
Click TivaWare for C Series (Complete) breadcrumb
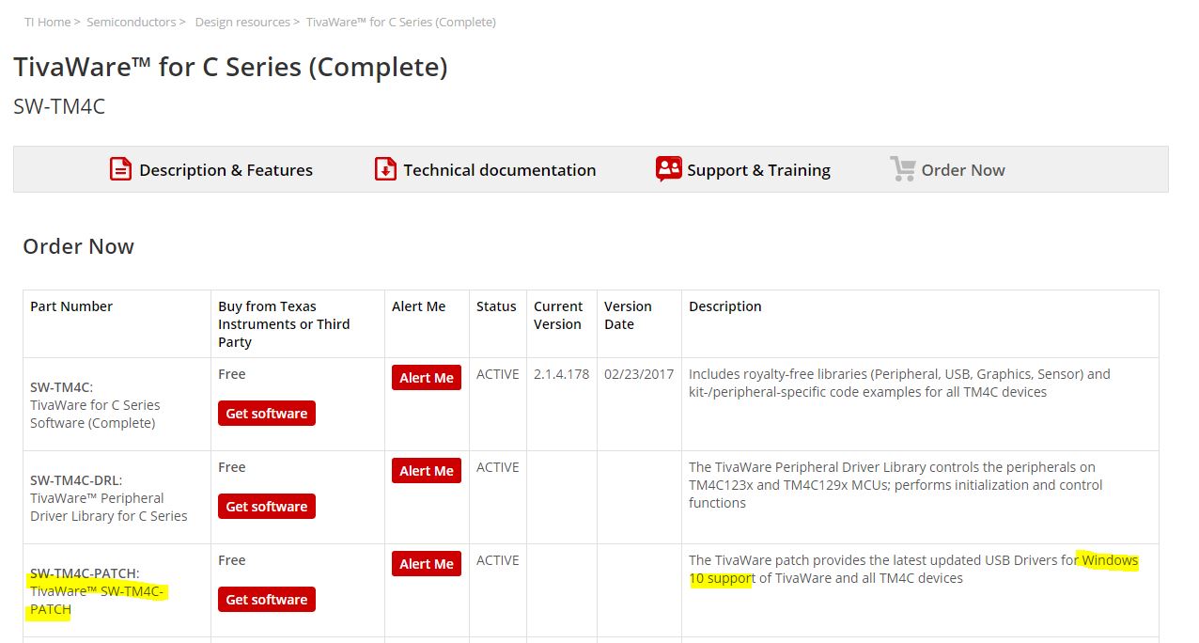point(401,22)
